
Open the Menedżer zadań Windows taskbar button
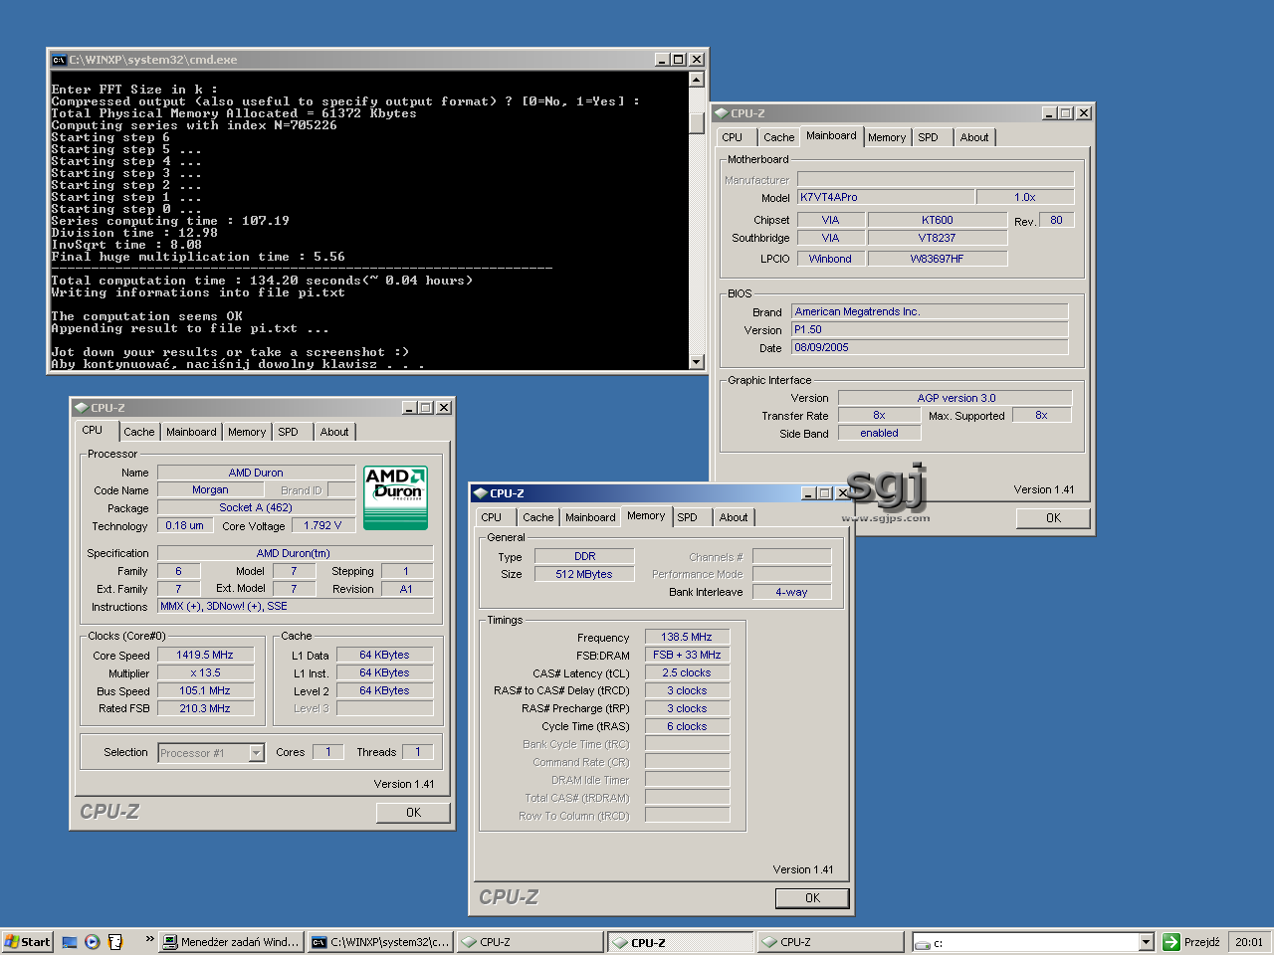point(231,942)
